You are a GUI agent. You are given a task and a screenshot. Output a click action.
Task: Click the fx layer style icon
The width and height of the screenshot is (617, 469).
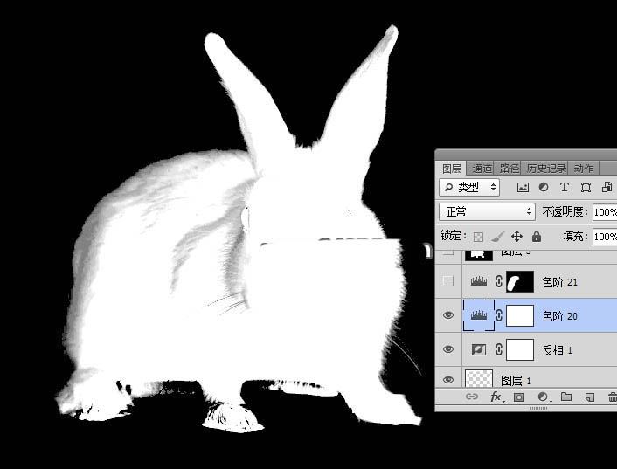pyautogui.click(x=496, y=397)
